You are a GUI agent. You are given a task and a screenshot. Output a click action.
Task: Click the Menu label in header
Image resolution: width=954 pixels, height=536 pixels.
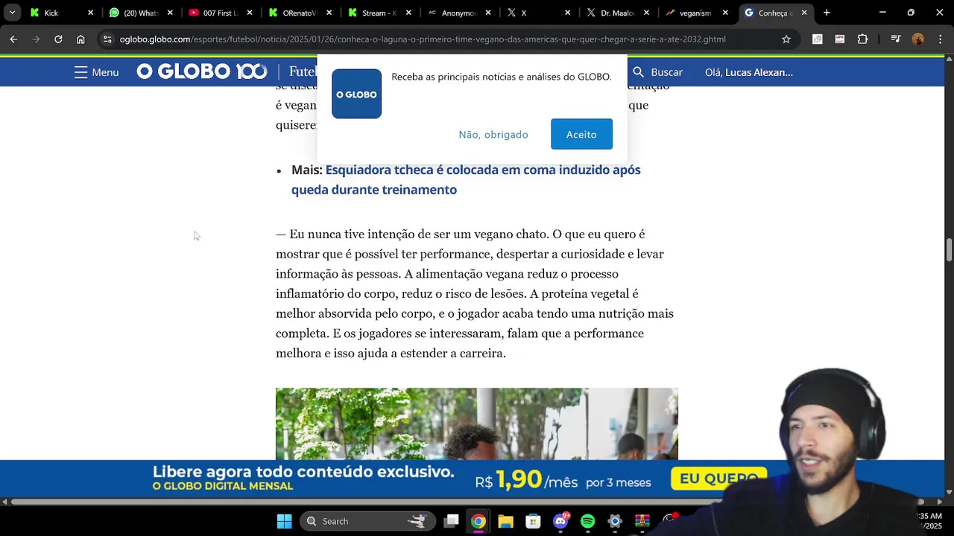coord(105,72)
